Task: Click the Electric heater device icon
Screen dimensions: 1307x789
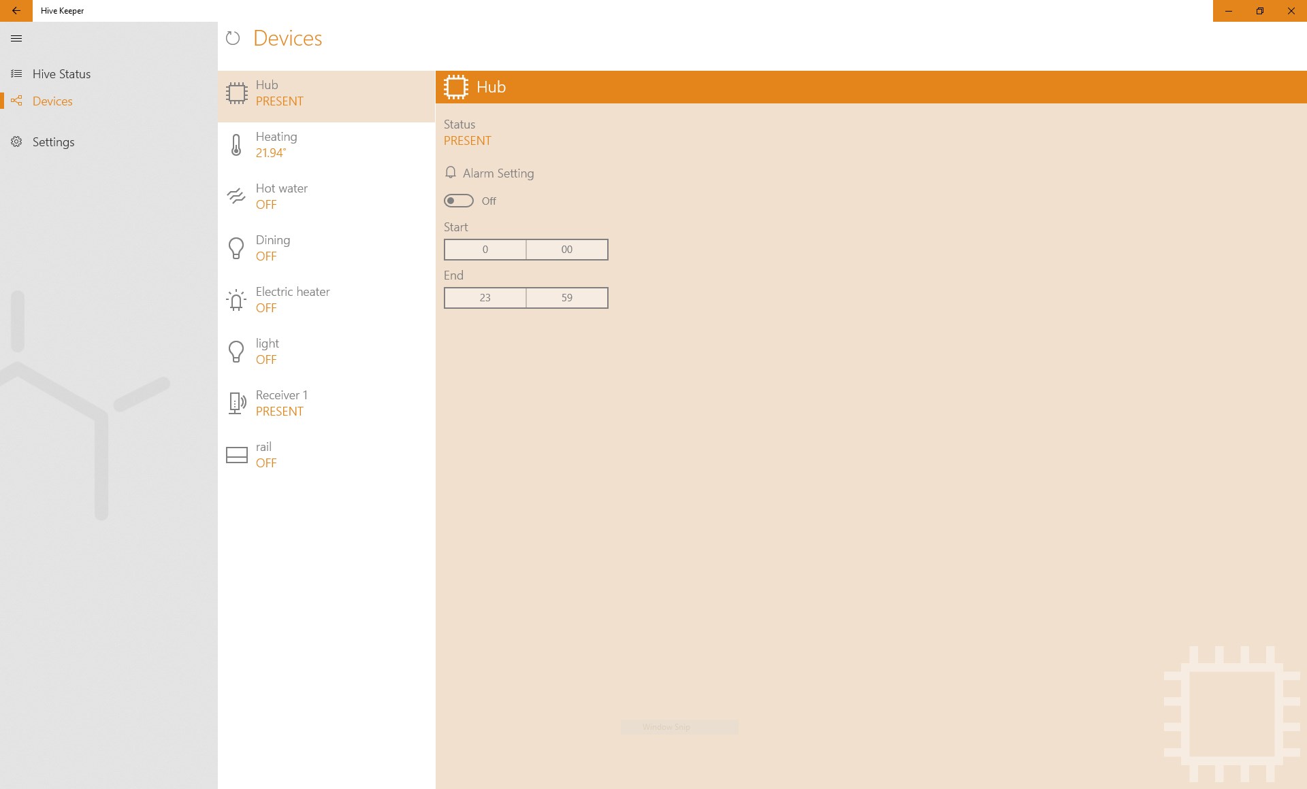Action: click(236, 300)
